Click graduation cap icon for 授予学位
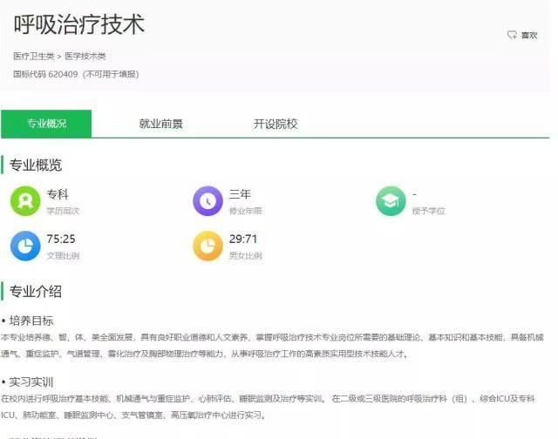This screenshot has width=558, height=439. 391,201
